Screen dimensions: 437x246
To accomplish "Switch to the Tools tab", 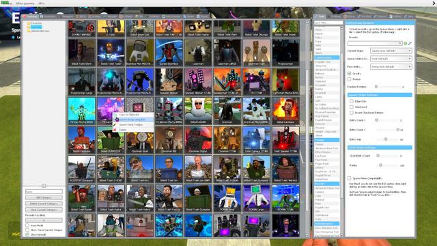I will click(320, 16).
